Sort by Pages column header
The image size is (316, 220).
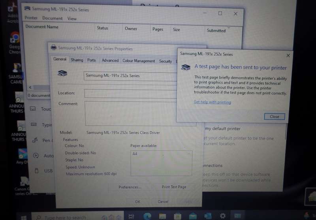[x=158, y=29]
